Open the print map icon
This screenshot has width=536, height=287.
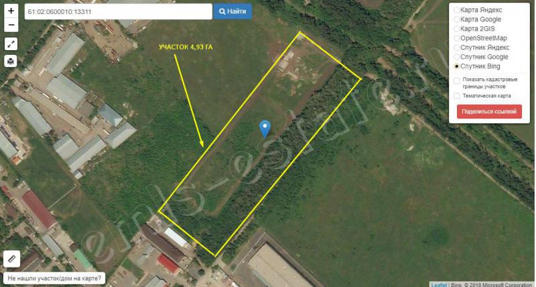click(11, 61)
